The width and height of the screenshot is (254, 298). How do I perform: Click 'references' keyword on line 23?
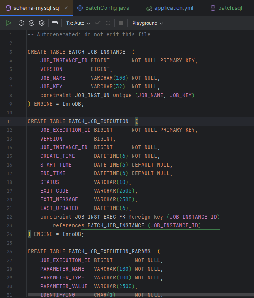point(69,226)
